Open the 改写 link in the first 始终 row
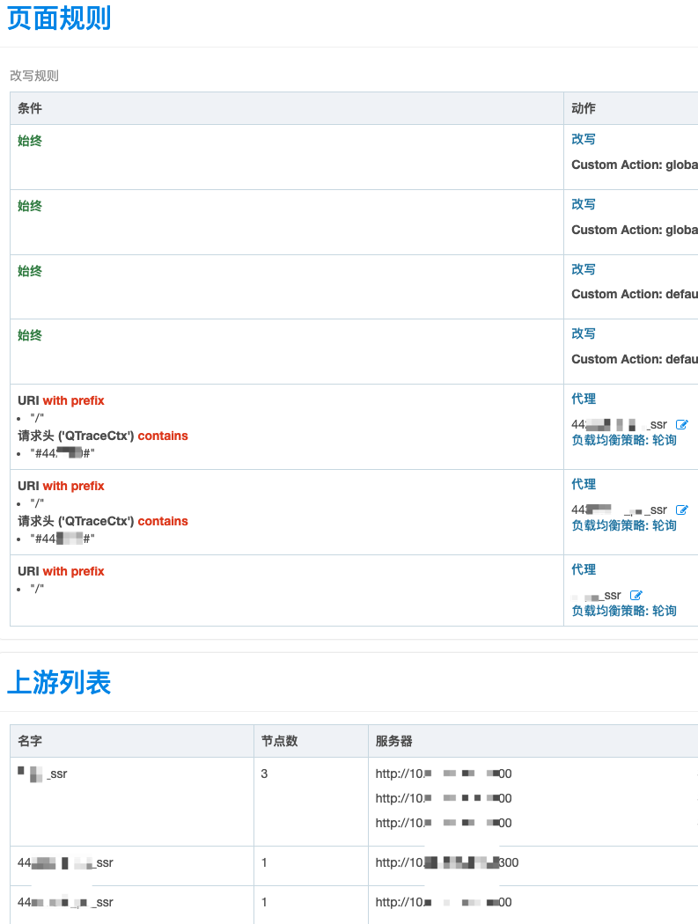Image resolution: width=698 pixels, height=924 pixels. tap(584, 139)
